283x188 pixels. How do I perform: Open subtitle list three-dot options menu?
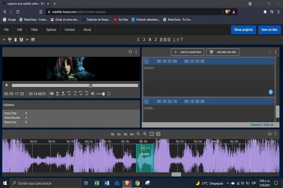point(275,52)
